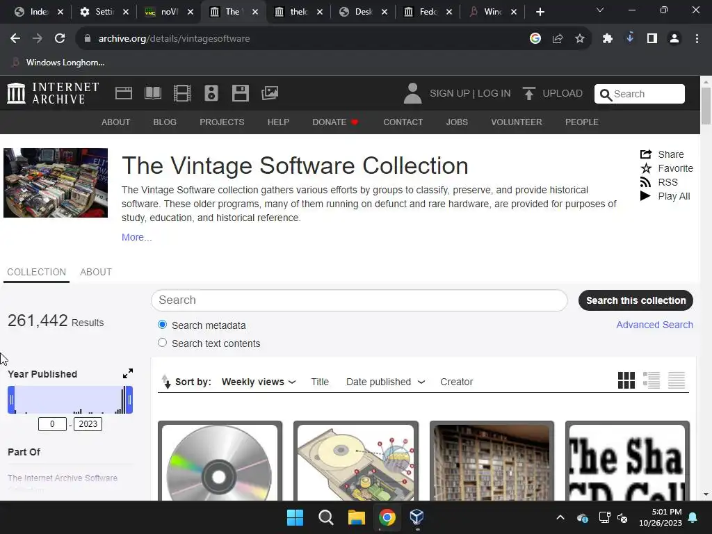Open the DONATE nav item
The image size is (712, 534).
(x=335, y=122)
